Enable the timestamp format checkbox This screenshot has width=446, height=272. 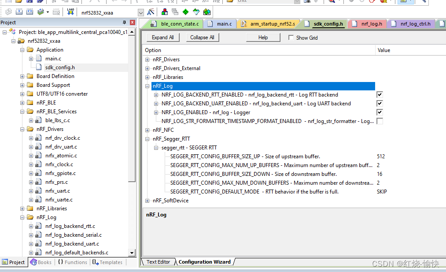point(380,121)
